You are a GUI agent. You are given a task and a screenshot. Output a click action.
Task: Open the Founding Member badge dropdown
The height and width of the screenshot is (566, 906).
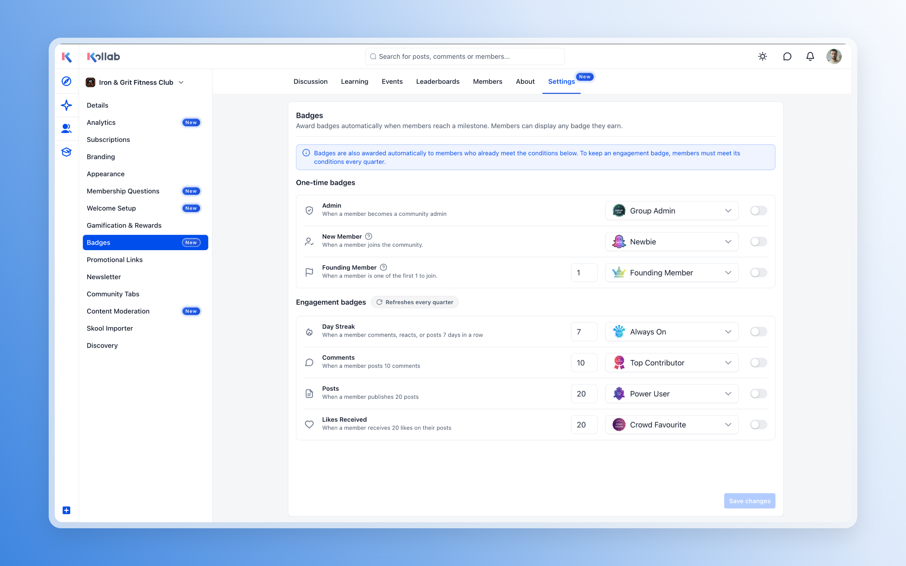tap(672, 272)
